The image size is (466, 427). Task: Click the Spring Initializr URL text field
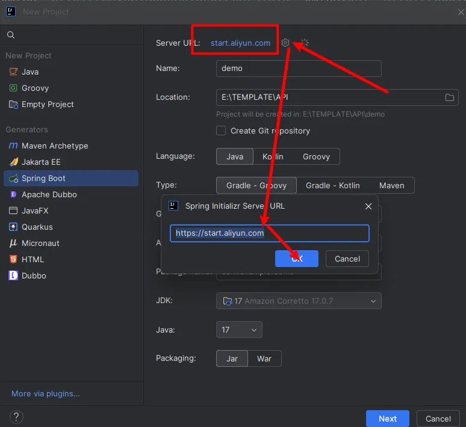click(269, 233)
